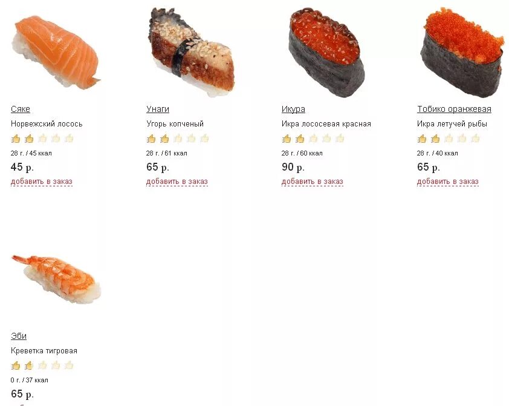509x406 pixels.
Task: Add Сяке to the order
Action: point(42,182)
